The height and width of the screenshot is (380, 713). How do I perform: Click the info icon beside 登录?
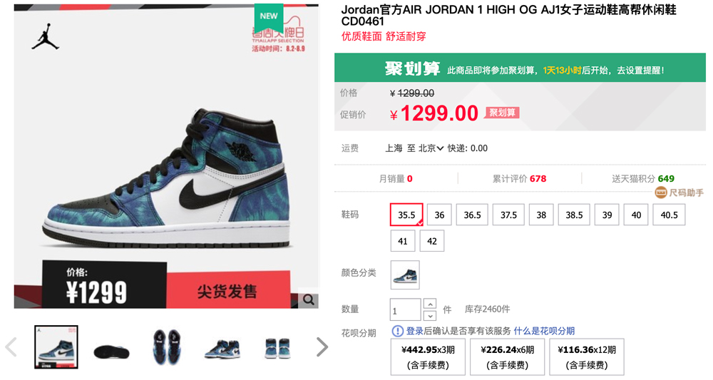tap(397, 331)
